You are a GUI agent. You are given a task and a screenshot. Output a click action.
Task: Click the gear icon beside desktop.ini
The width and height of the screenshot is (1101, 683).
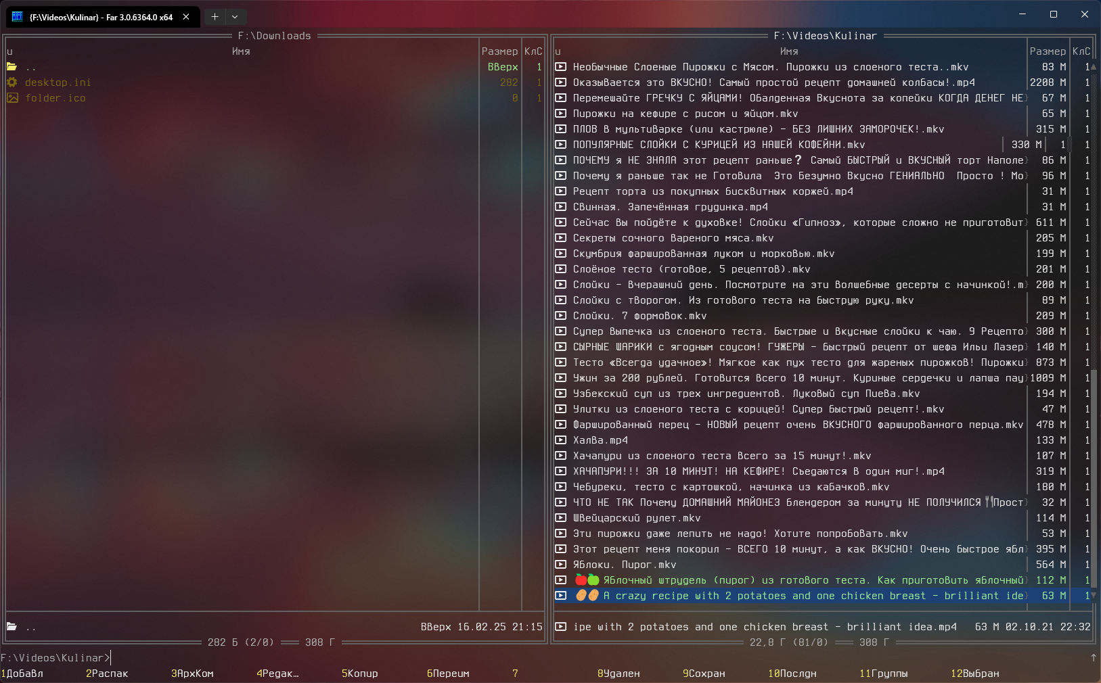(x=12, y=83)
